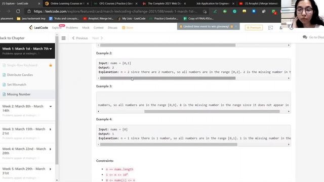Open the Store menu item
This screenshot has width=324, height=182.
point(128,28)
